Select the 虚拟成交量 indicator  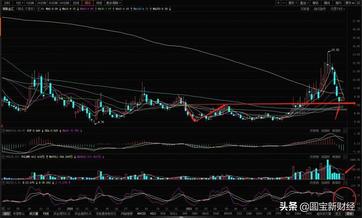(324, 213)
